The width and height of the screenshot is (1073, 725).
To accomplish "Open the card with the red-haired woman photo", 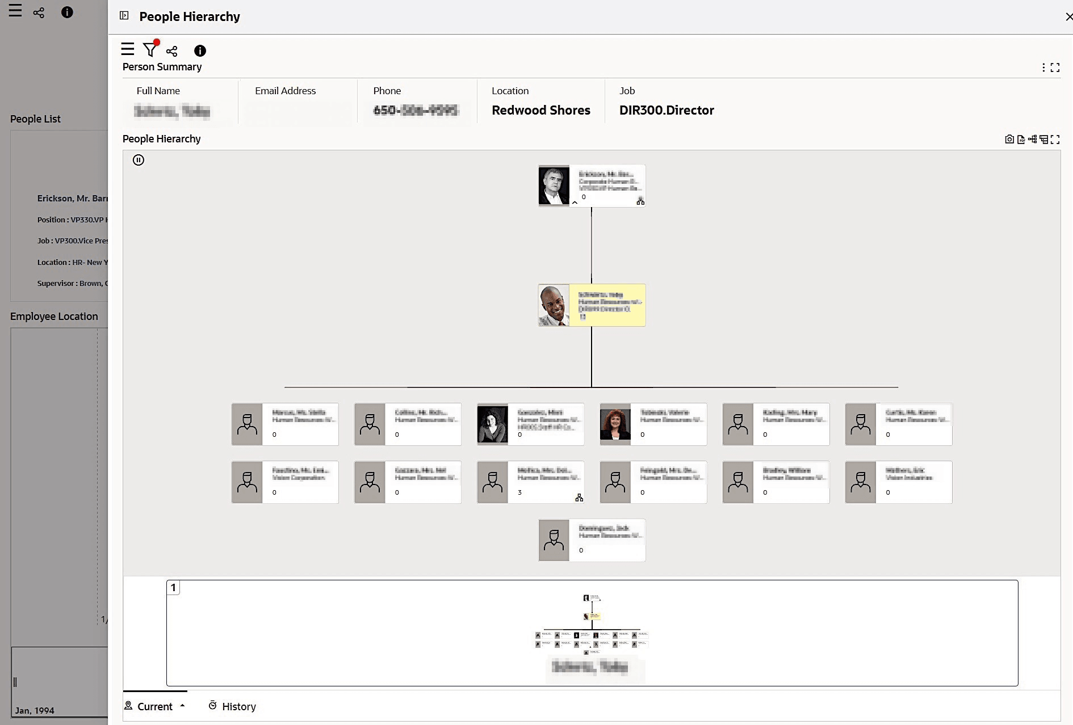I will tap(653, 424).
